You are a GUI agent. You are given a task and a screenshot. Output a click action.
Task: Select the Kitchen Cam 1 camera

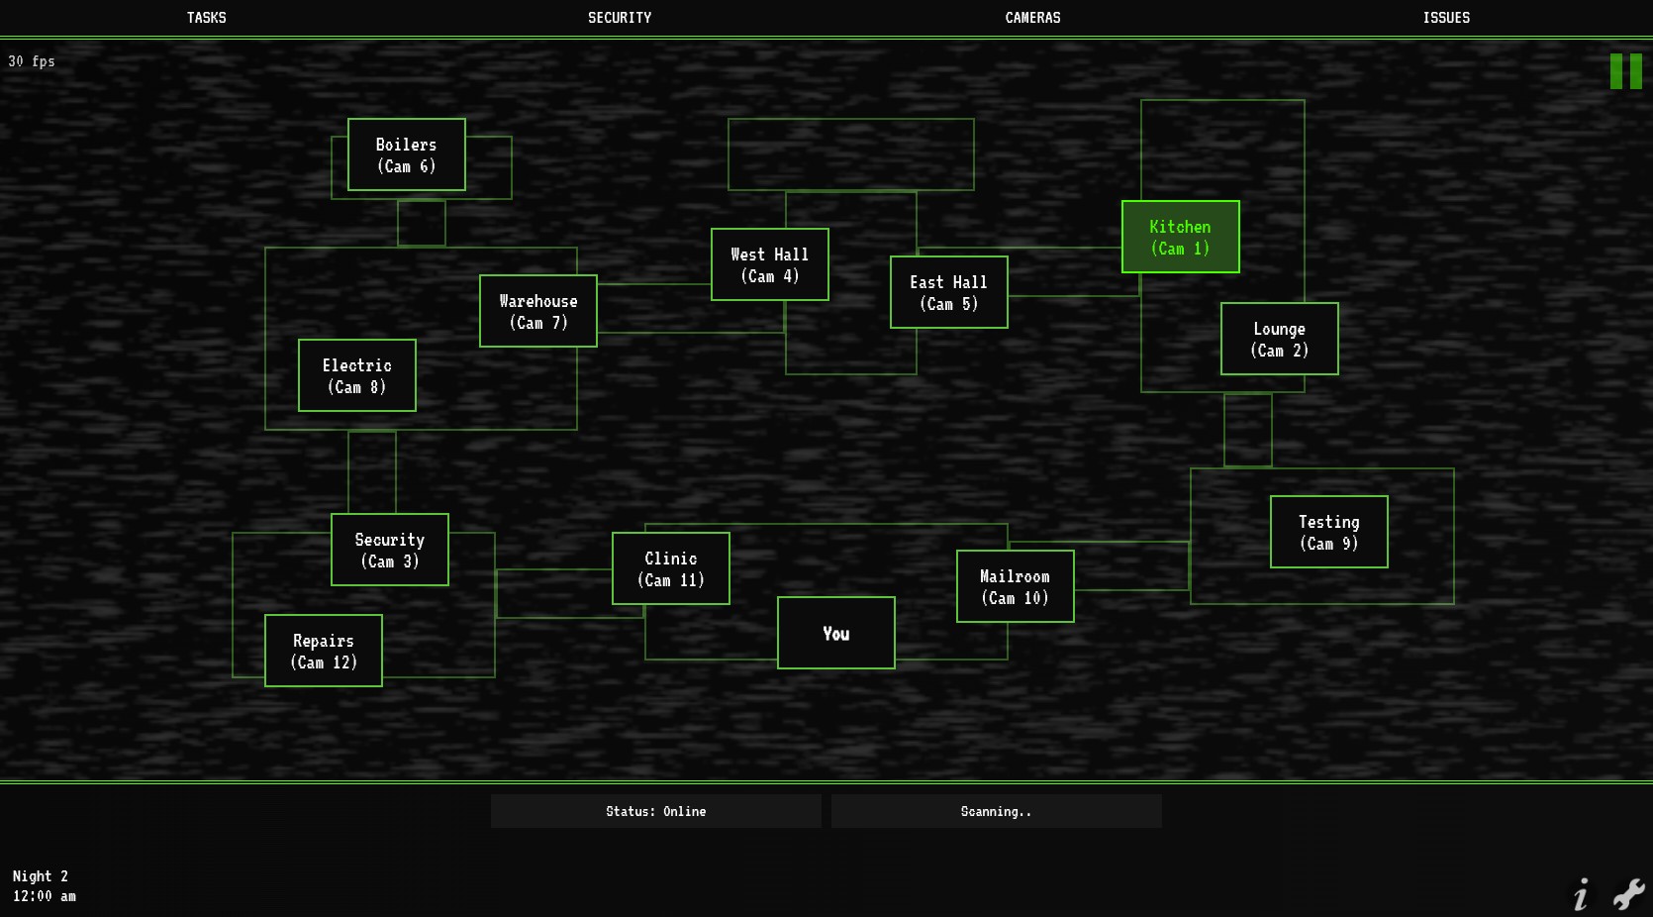(x=1180, y=237)
